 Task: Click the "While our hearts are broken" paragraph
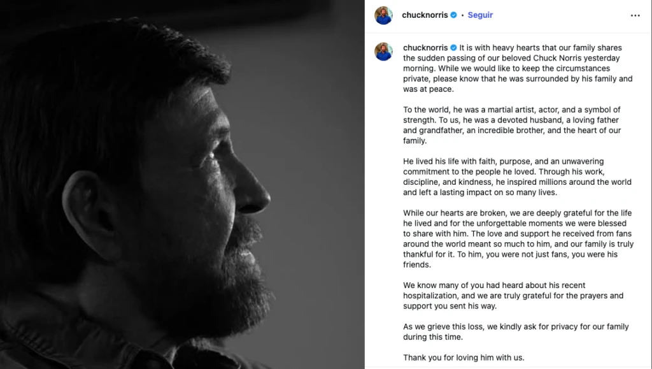click(518, 239)
